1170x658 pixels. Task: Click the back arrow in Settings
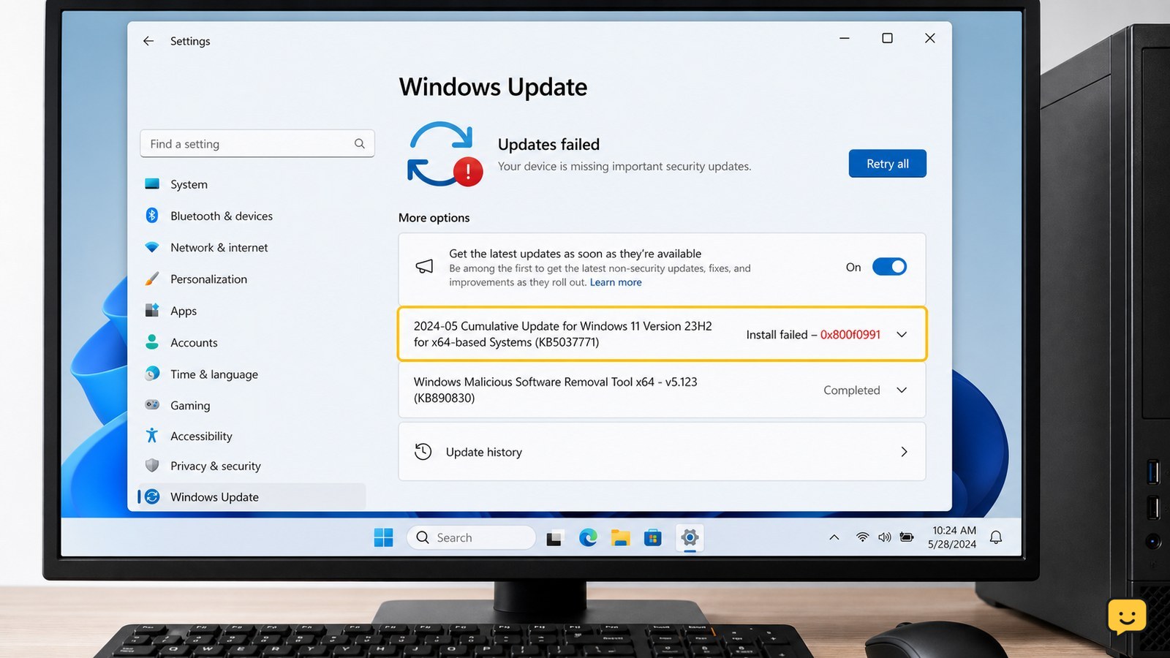coord(148,41)
